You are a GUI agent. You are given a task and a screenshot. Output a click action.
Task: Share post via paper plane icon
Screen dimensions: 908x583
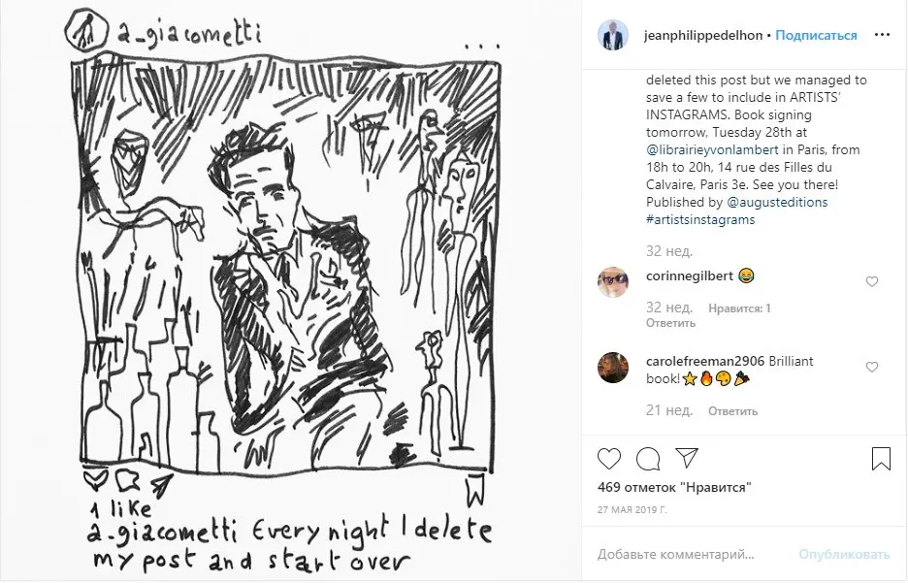(x=686, y=459)
